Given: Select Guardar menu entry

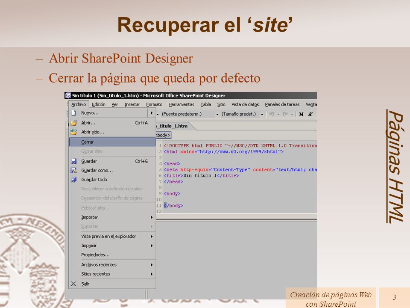Looking at the screenshot, I should click(112, 161).
